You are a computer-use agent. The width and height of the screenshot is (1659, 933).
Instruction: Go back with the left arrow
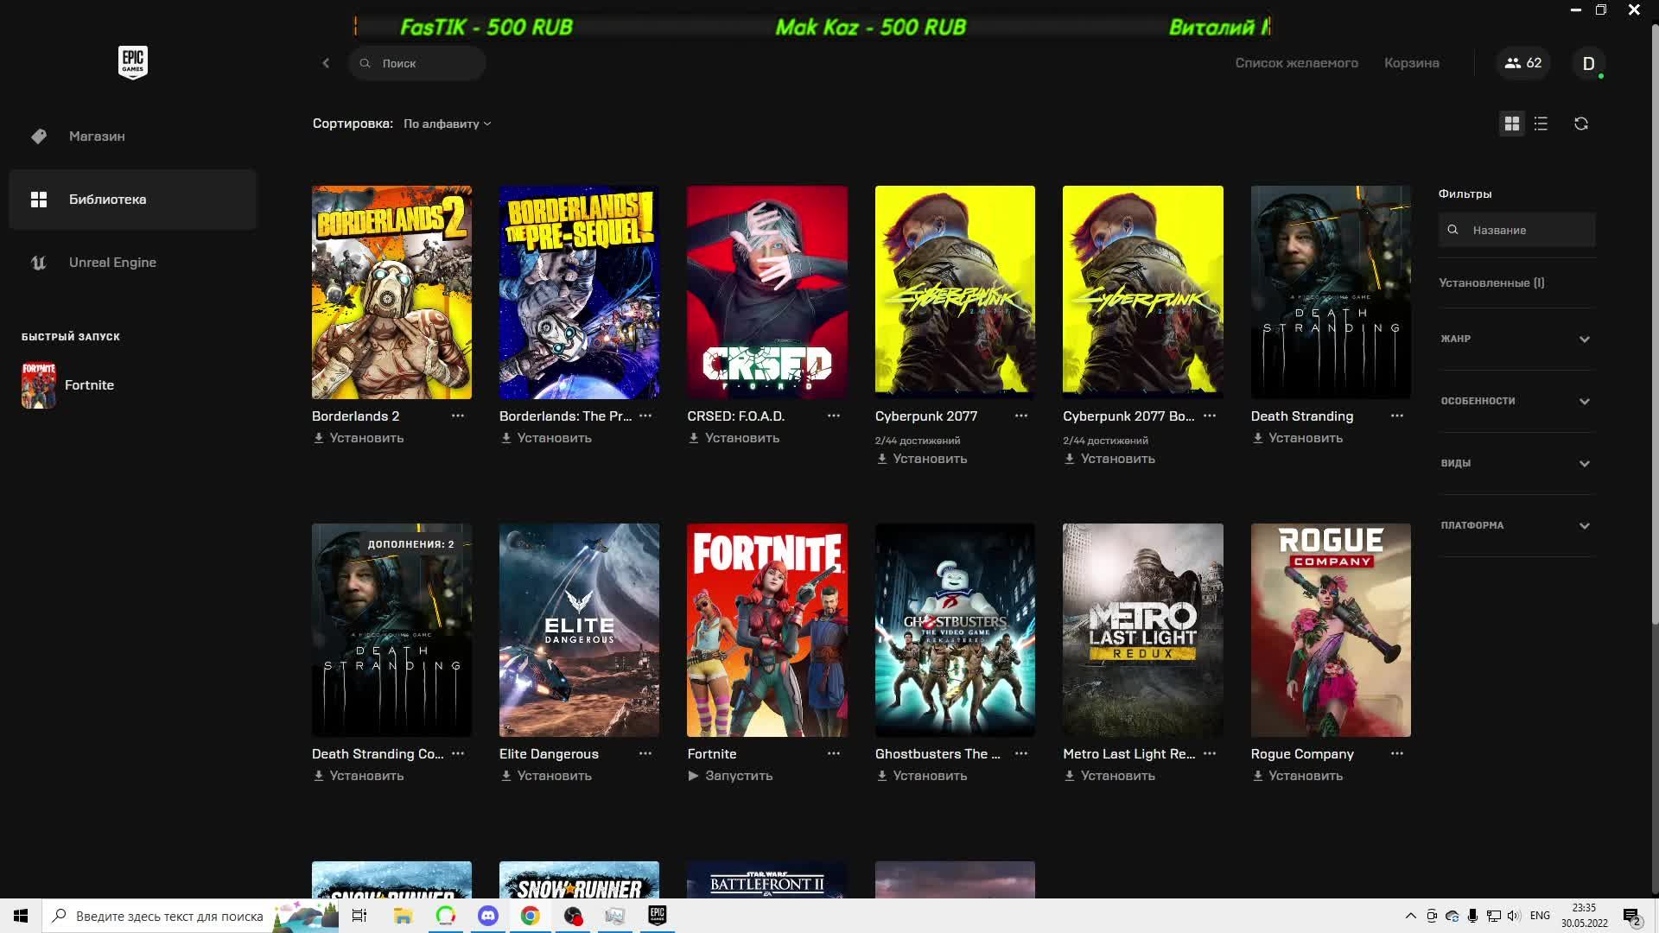pyautogui.click(x=326, y=63)
